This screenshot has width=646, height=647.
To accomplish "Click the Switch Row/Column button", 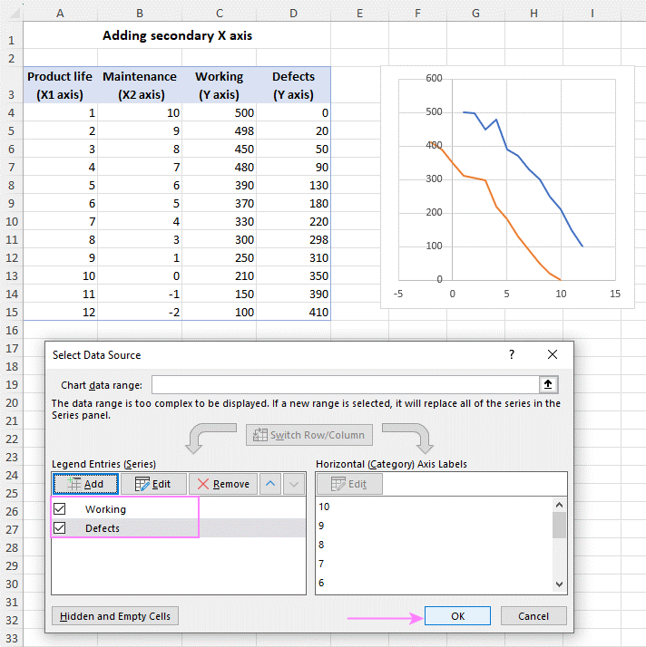I will coord(309,435).
